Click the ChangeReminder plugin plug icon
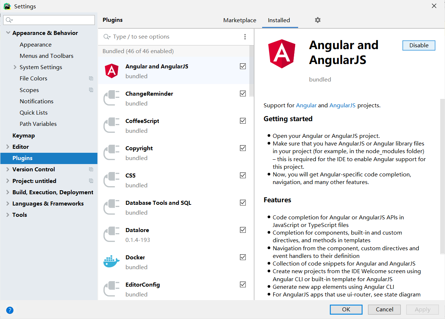The image size is (445, 319). (112, 98)
